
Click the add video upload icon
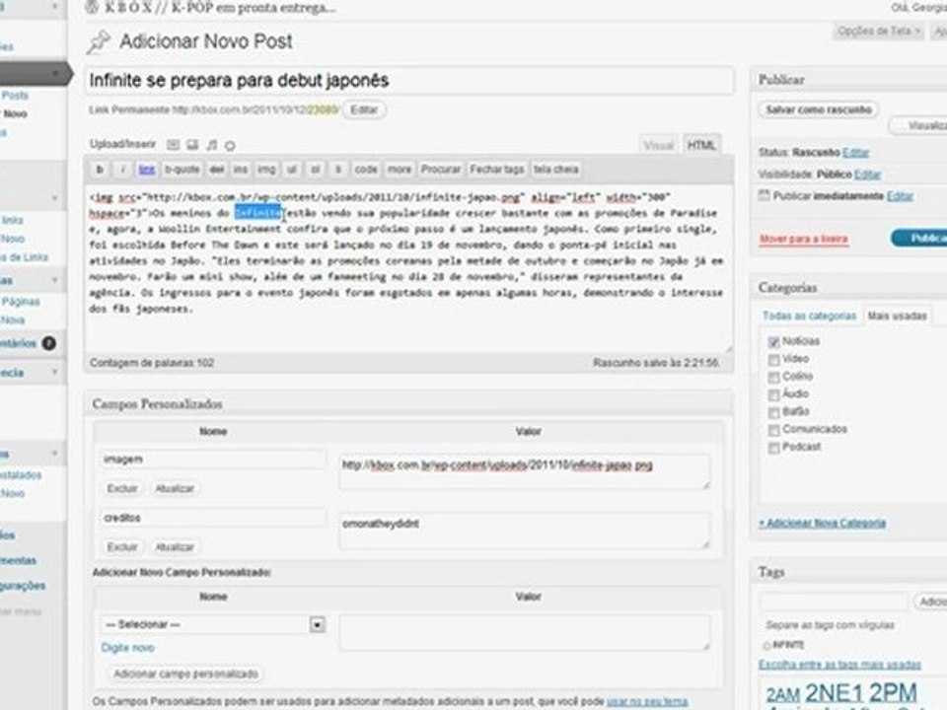[x=192, y=145]
